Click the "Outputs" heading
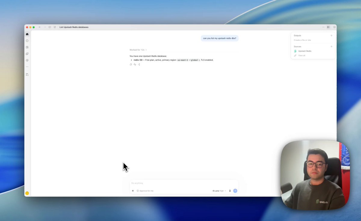 [x=297, y=35]
